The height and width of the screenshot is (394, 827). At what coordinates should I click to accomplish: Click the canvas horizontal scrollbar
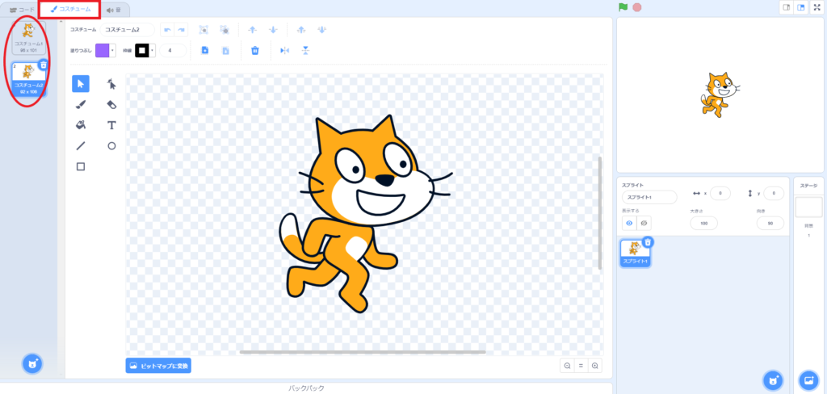(x=363, y=352)
